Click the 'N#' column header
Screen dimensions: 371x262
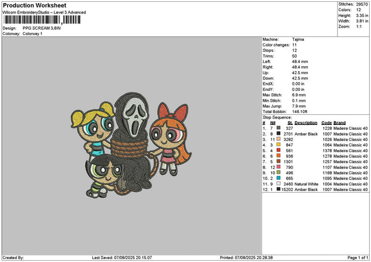273,123
